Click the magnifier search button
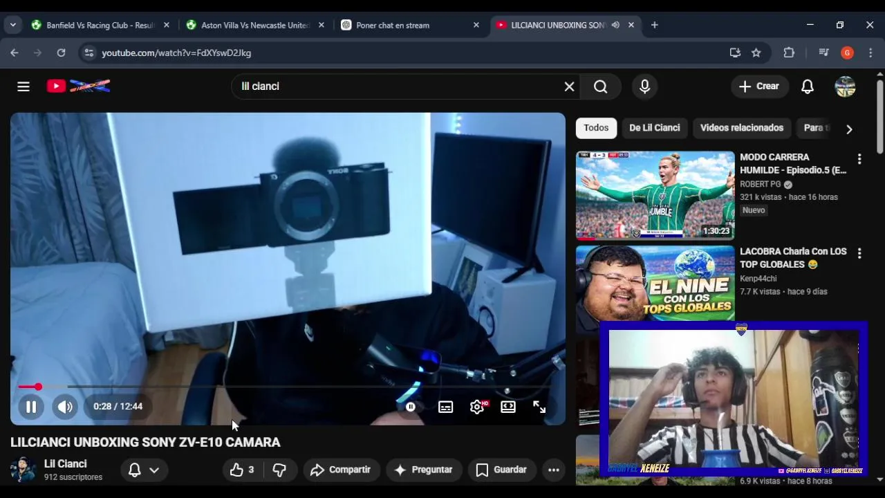 coord(601,86)
